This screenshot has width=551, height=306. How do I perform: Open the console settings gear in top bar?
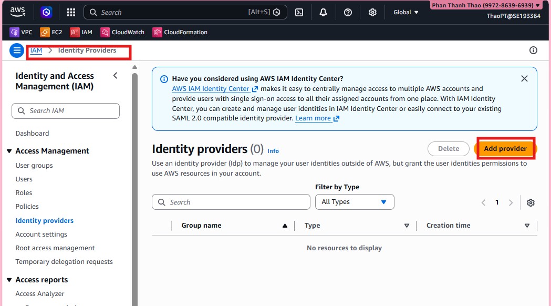[372, 13]
